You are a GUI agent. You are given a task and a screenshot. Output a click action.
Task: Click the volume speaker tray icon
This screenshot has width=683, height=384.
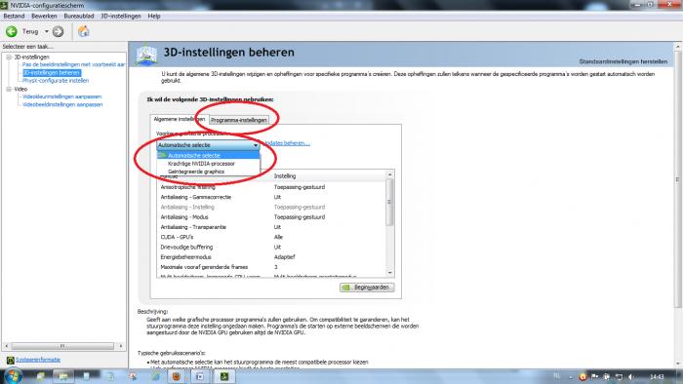[630, 376]
